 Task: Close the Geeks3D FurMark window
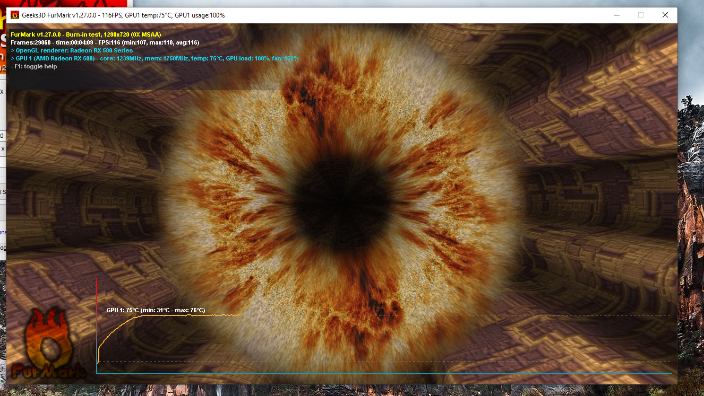[665, 15]
